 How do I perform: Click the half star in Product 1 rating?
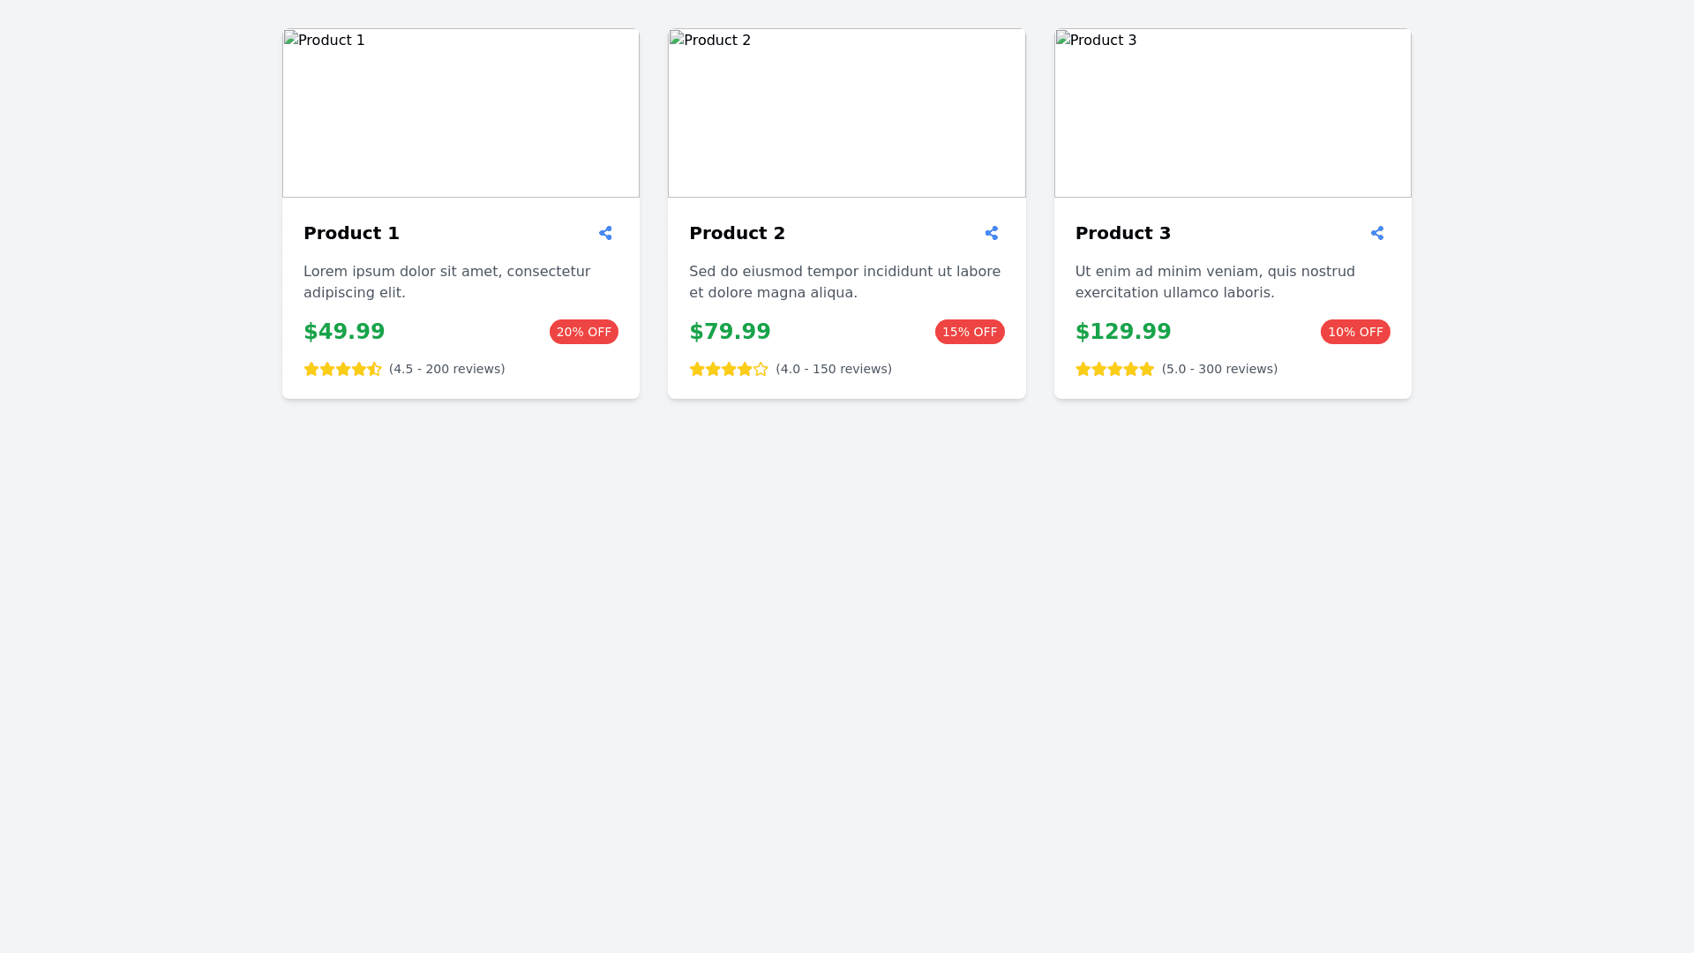(375, 369)
